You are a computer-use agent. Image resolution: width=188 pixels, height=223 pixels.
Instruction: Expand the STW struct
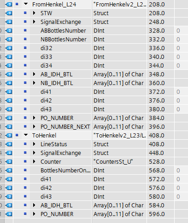[34, 13]
